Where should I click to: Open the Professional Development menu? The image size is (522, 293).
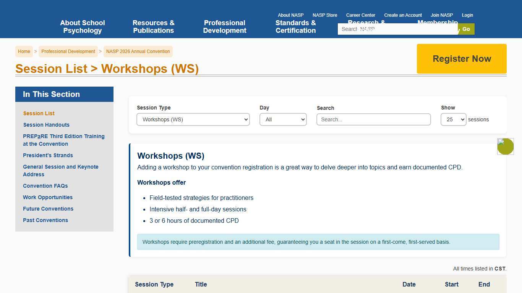click(224, 27)
